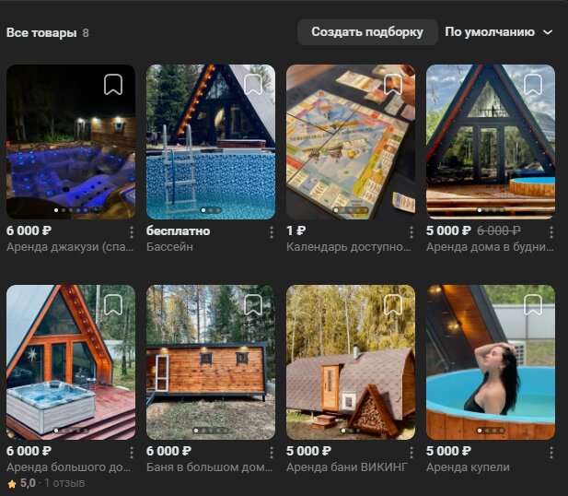Screen dimensions: 568x496
Task: Open three-dot menu for the 1 ₽ calendar item
Action: pos(412,232)
